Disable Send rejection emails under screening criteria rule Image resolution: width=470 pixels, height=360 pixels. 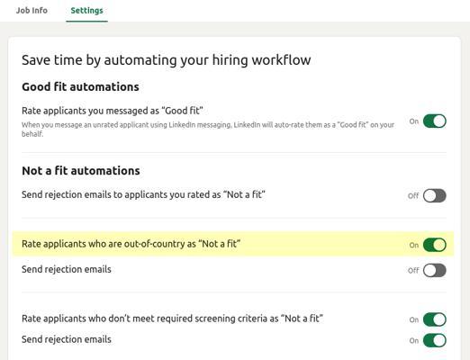click(x=435, y=340)
